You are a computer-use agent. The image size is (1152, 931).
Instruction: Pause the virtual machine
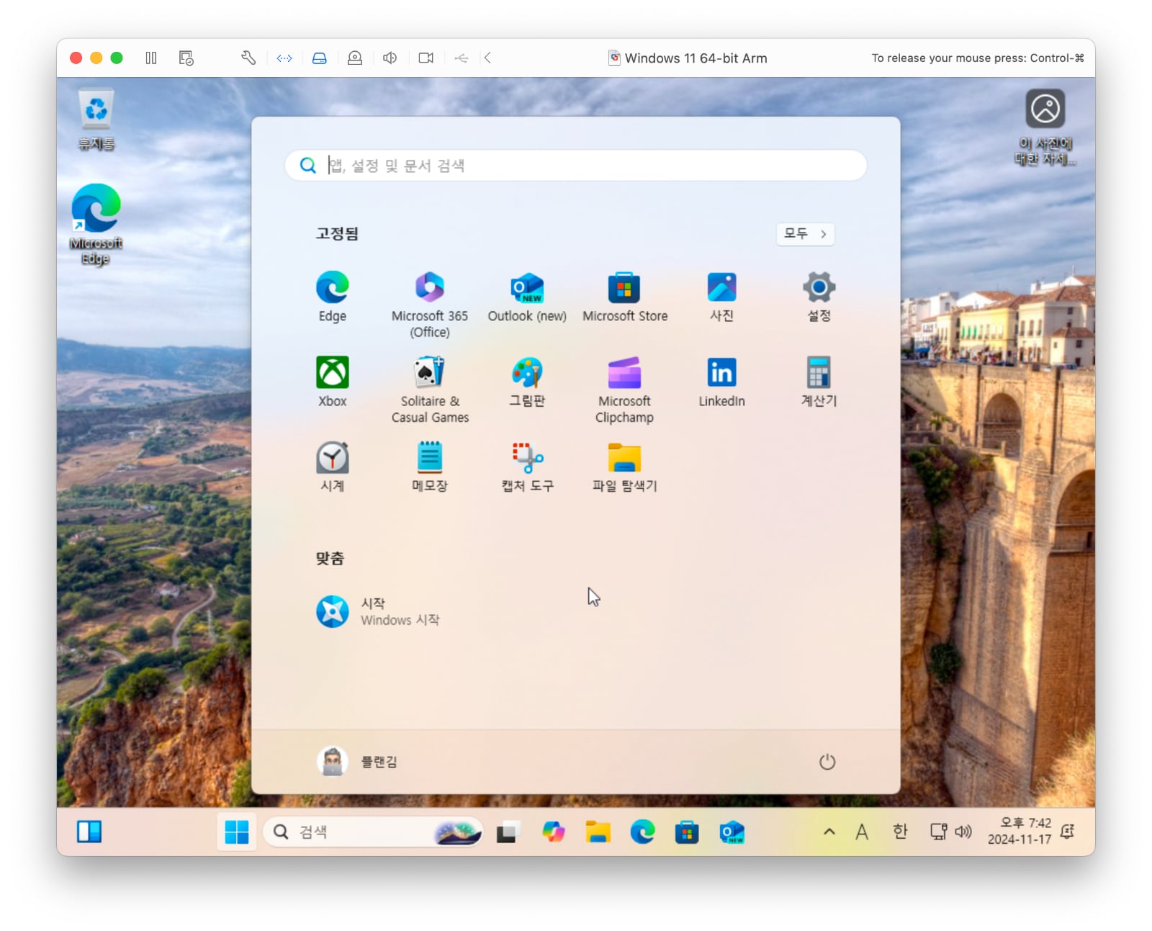pyautogui.click(x=151, y=58)
